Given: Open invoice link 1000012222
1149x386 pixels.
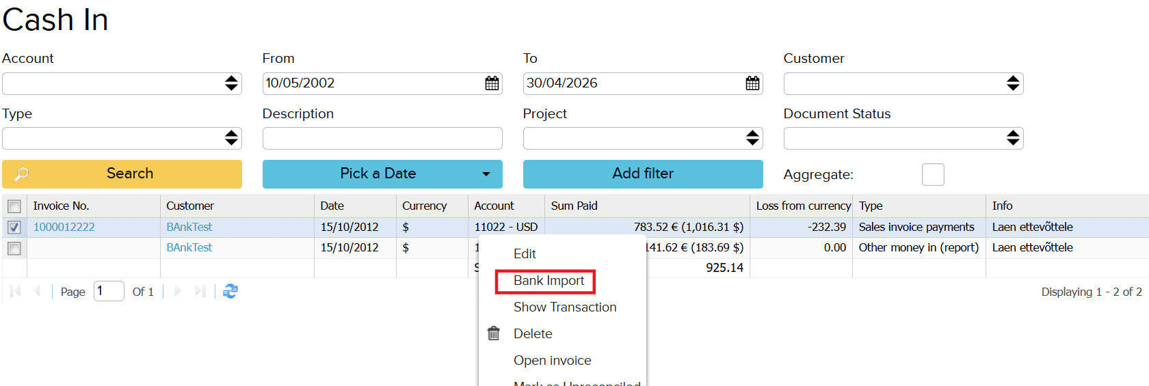Looking at the screenshot, I should click(64, 227).
